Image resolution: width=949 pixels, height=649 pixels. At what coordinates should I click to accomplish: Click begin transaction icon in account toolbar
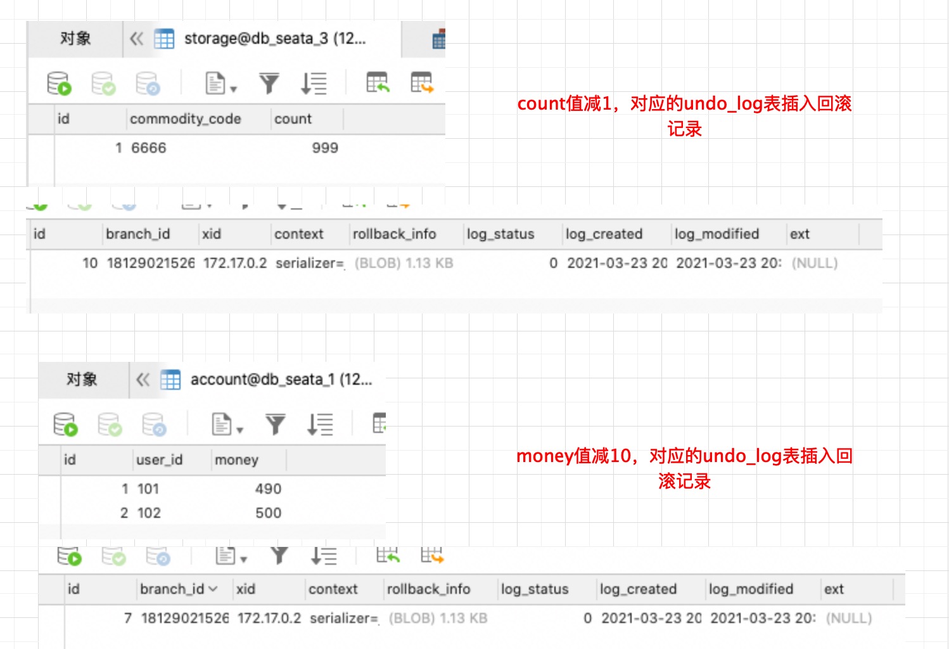pos(66,425)
